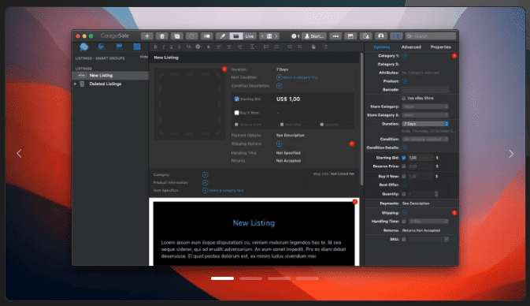Open the font size menu
This screenshot has width=530, height=306.
click(x=189, y=47)
